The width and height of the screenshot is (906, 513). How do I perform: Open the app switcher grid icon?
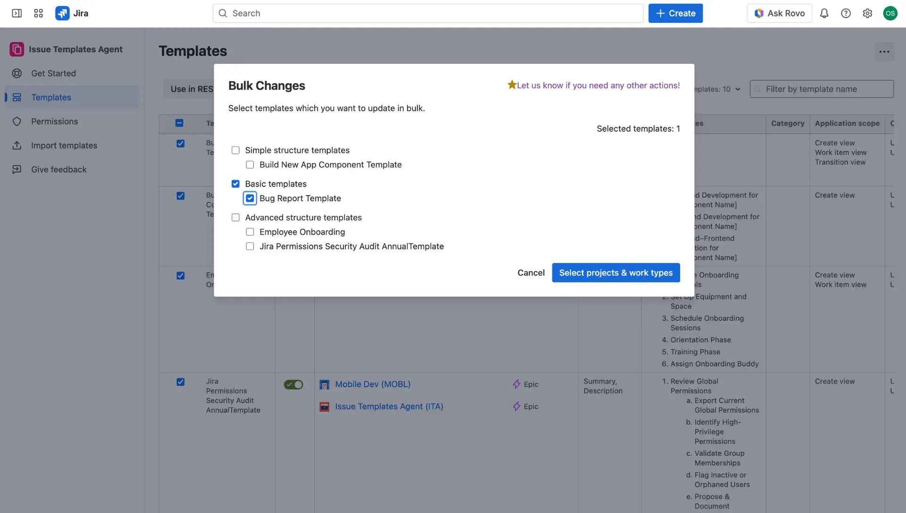38,13
